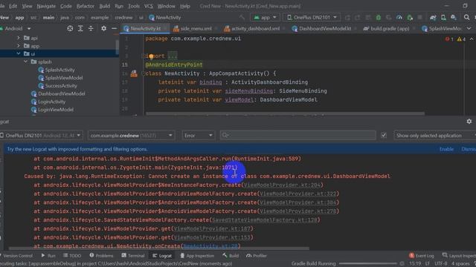Screen dimensions: 476x267
Task: Open com.example.crednew process dropdown
Action: (x=131, y=135)
